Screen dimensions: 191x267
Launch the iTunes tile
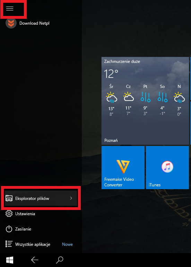[x=167, y=168]
